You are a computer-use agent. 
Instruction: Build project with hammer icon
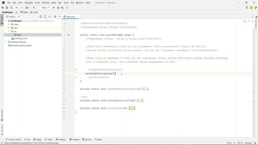pos(34,8)
